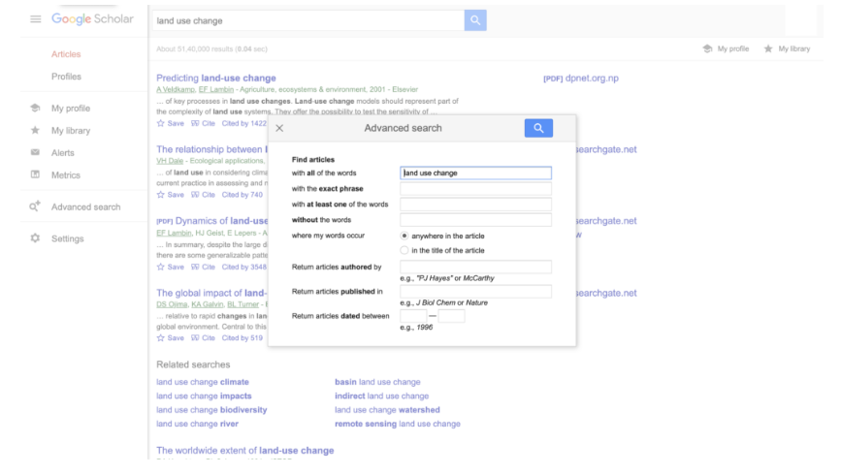Click the start year box for dated between
Image resolution: width=841 pixels, height=475 pixels.
[413, 316]
